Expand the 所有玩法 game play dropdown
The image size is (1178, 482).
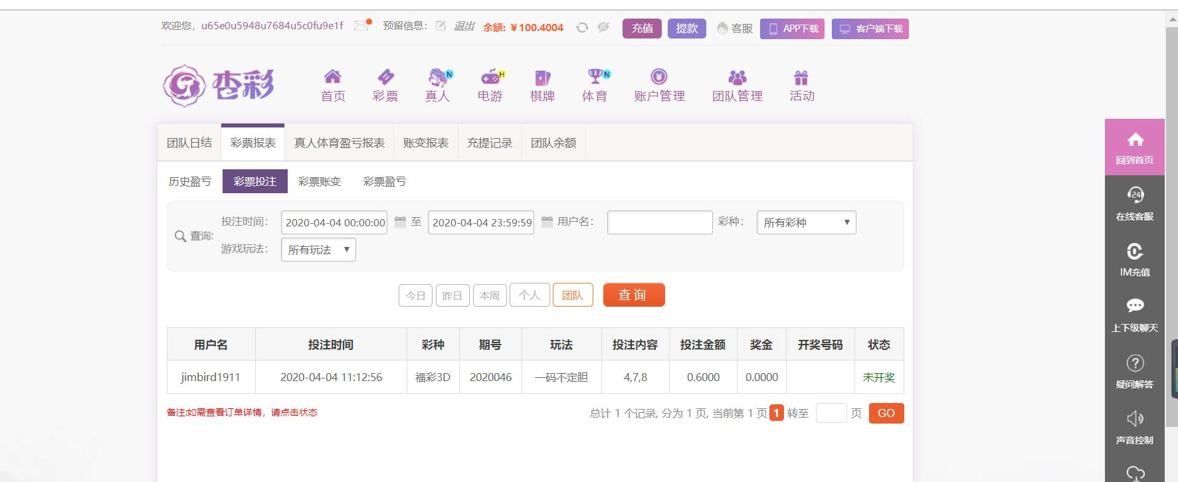tap(318, 250)
